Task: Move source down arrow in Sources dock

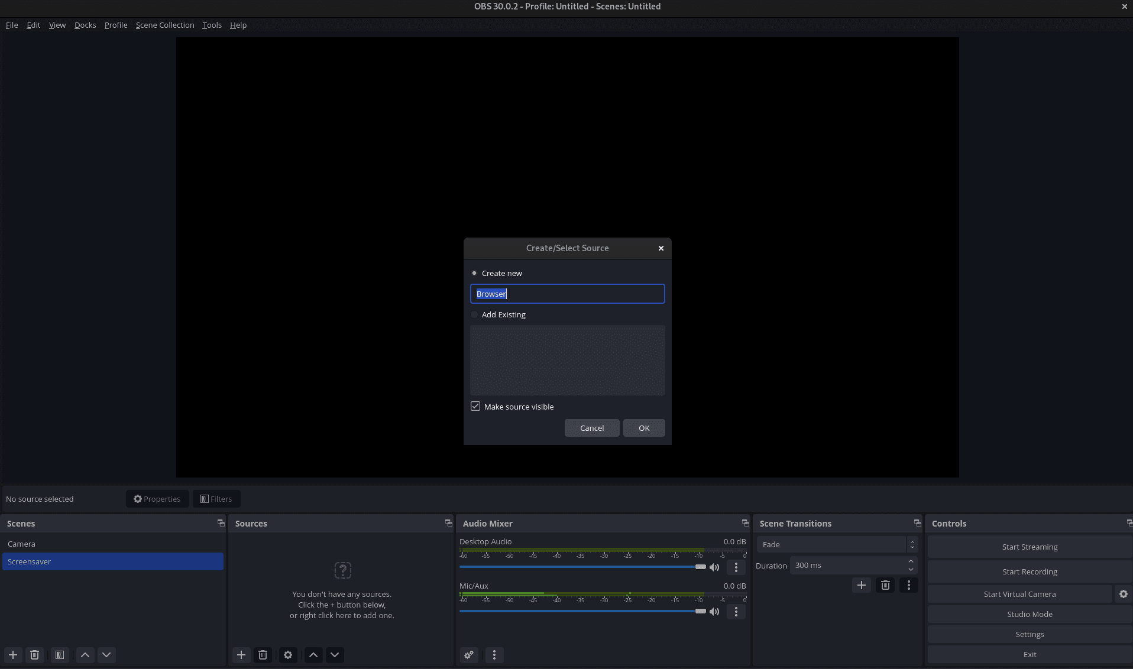Action: (335, 655)
